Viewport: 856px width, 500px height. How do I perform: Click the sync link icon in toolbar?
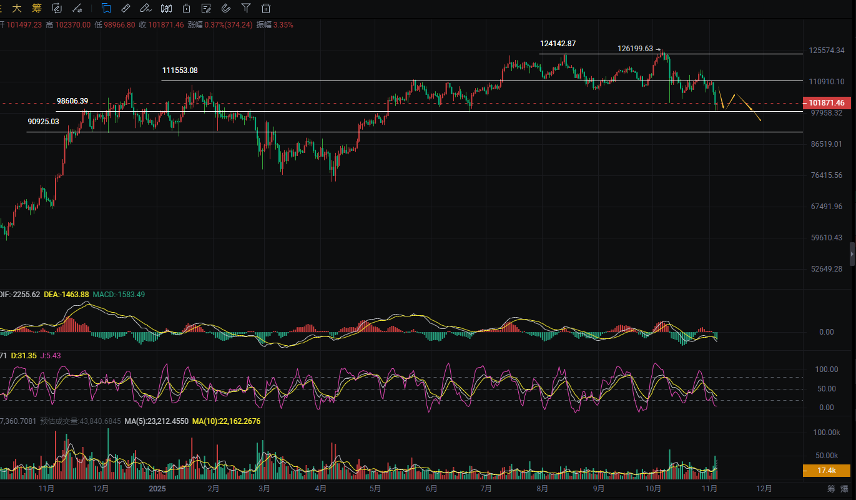57,8
